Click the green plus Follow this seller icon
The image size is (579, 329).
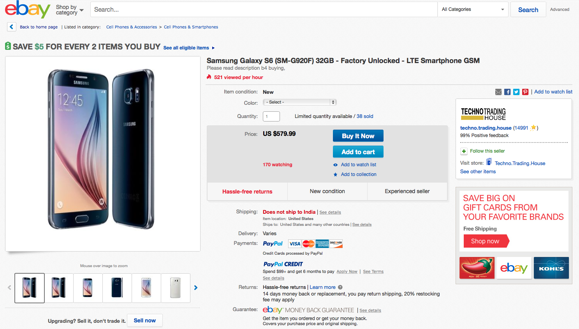[464, 151]
